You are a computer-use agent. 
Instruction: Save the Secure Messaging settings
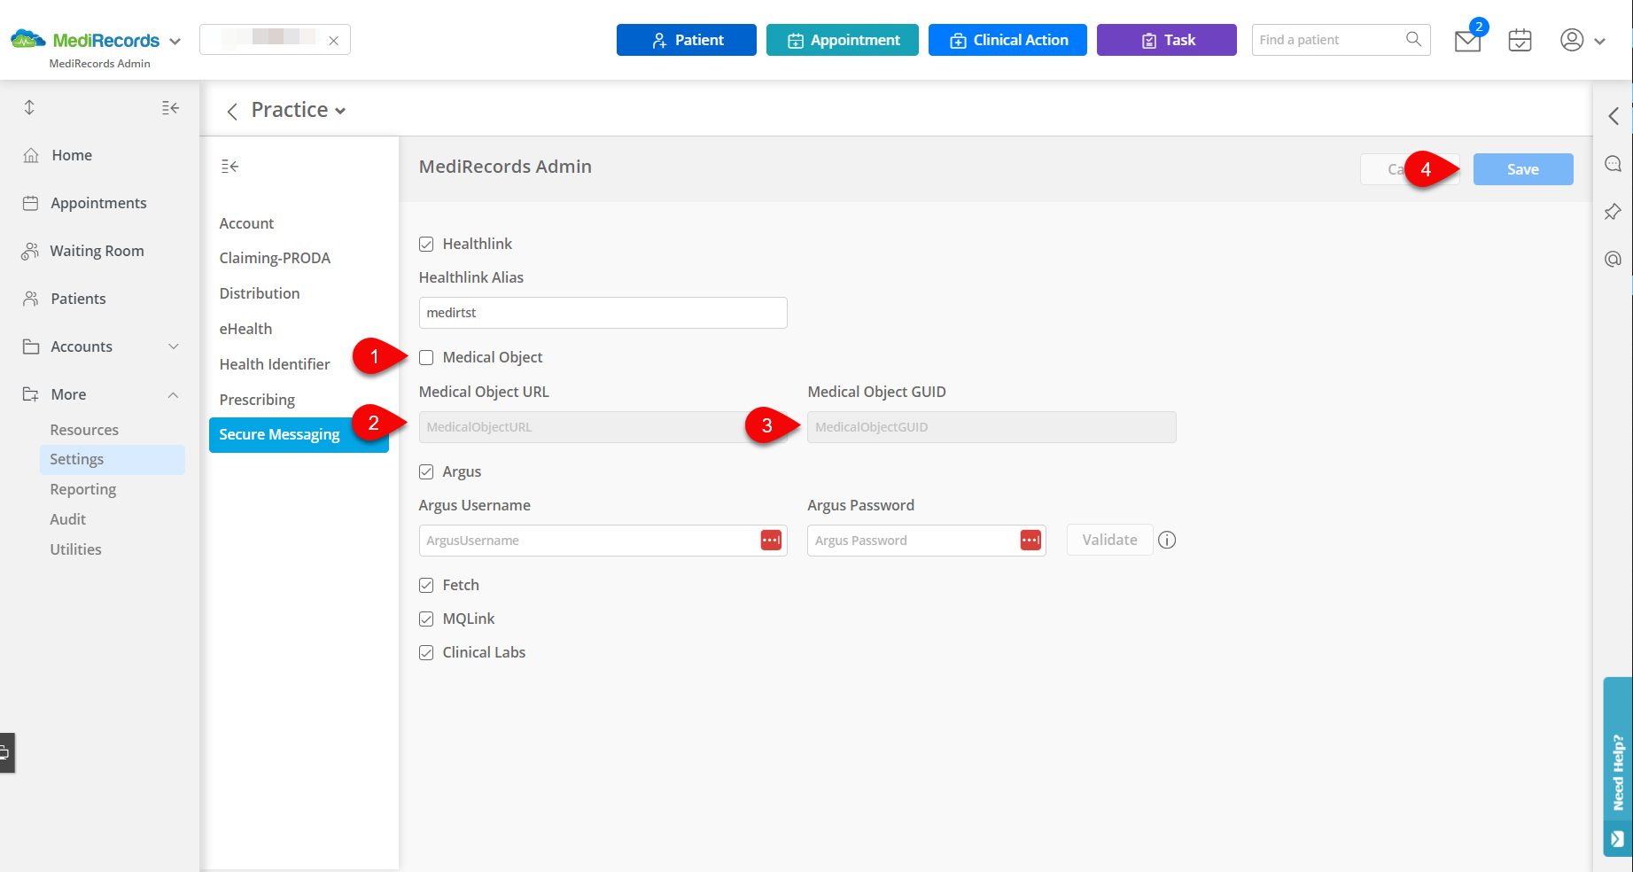click(x=1523, y=169)
